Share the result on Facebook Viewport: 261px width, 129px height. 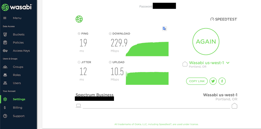point(222,81)
